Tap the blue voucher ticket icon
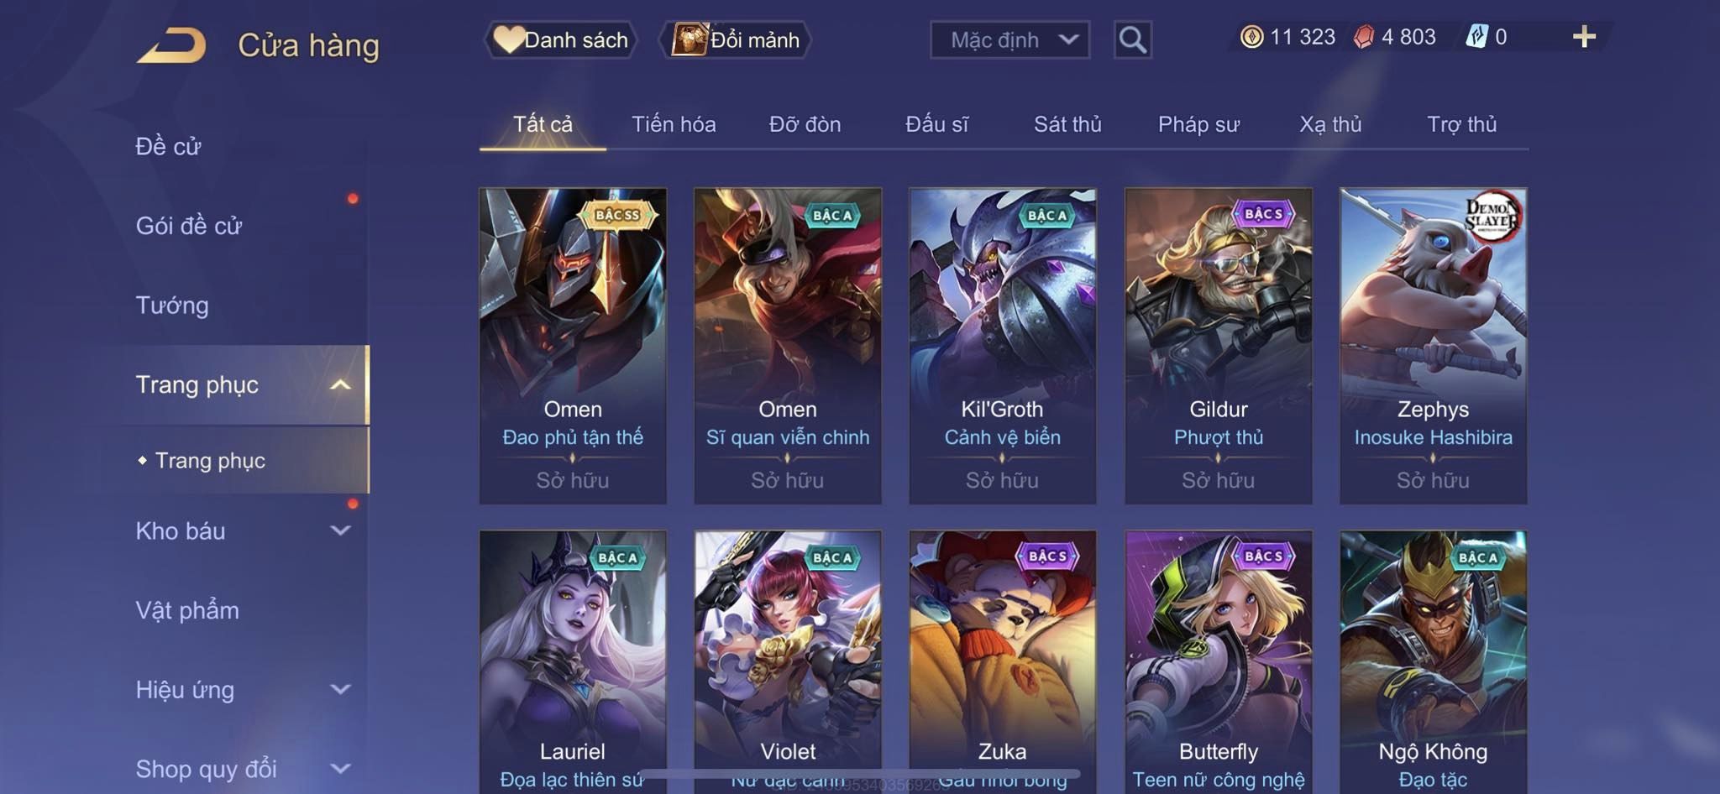1720x794 pixels. pos(1476,37)
